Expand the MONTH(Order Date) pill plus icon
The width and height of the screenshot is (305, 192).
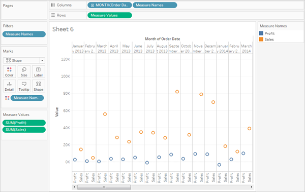click(93, 5)
